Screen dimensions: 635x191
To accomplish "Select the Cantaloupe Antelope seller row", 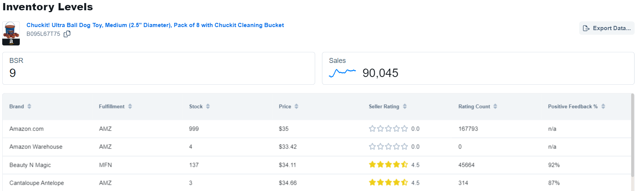I will pyautogui.click(x=316, y=183).
